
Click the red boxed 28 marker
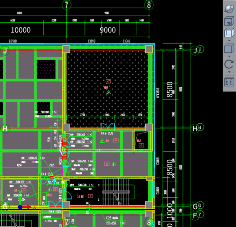coord(55,189)
